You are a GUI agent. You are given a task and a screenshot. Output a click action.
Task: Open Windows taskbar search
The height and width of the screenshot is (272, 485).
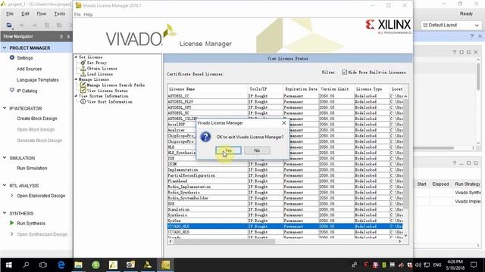(26, 265)
